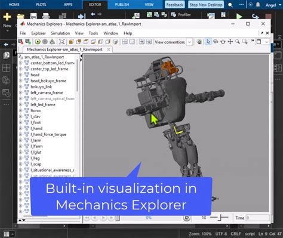This screenshot has height=238, width=283.
Task: Close the sm_atlas_1_RawImport explorer tab
Action: [109, 50]
